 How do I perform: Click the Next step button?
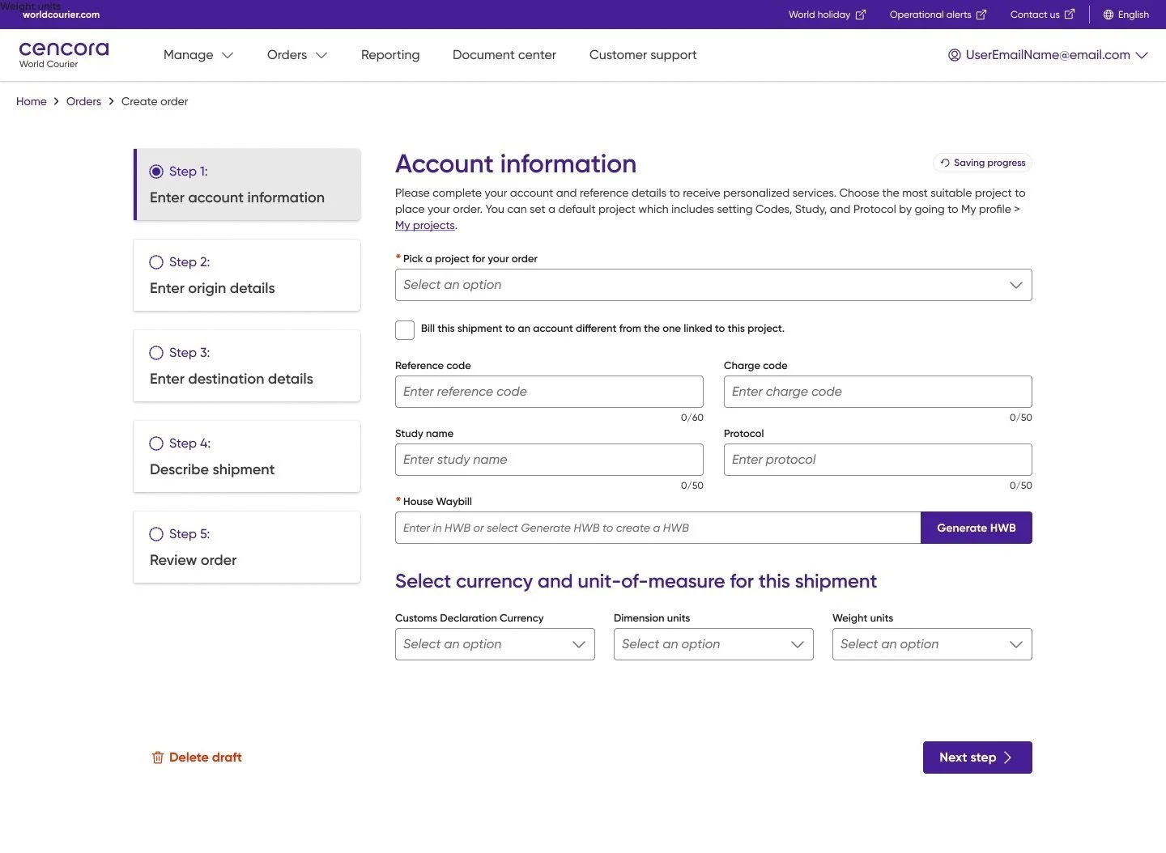click(x=977, y=758)
